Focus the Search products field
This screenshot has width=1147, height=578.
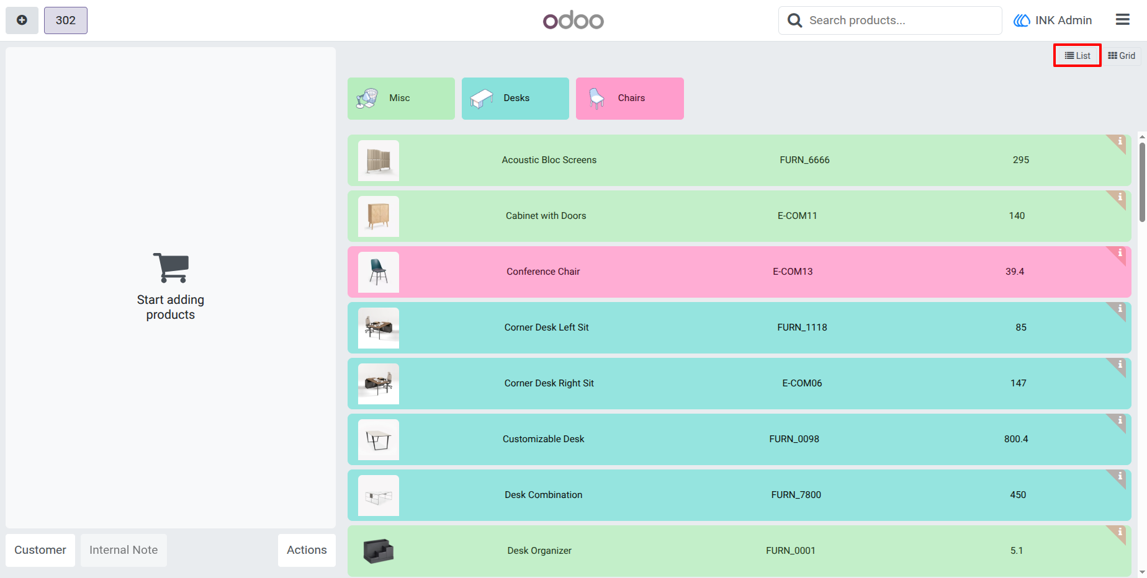coord(890,20)
